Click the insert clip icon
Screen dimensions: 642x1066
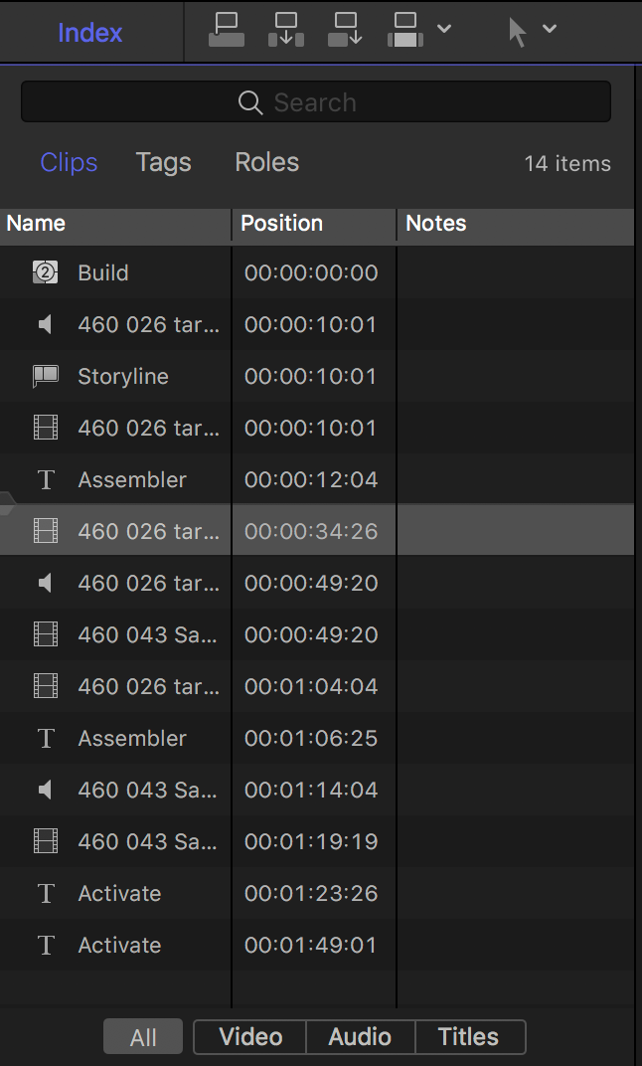tap(286, 30)
